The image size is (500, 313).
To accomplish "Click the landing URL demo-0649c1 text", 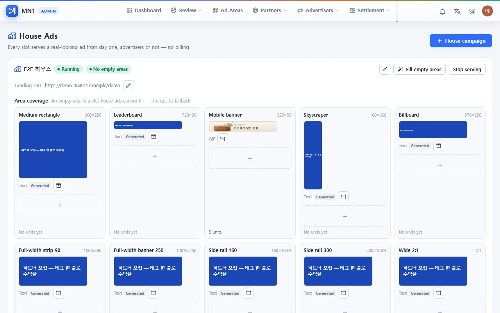I will pyautogui.click(x=82, y=85).
